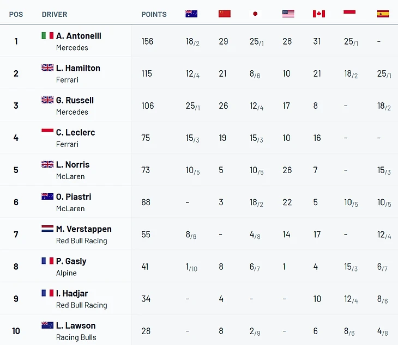Open the Spain flag race column
The height and width of the screenshot is (345, 398).
tap(383, 14)
